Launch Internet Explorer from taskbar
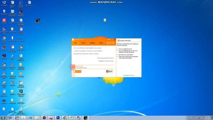 (x=10, y=118)
